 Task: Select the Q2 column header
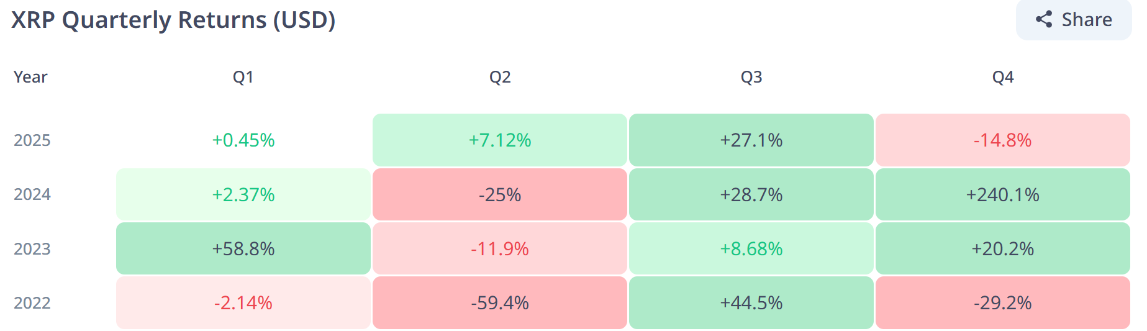pos(500,77)
